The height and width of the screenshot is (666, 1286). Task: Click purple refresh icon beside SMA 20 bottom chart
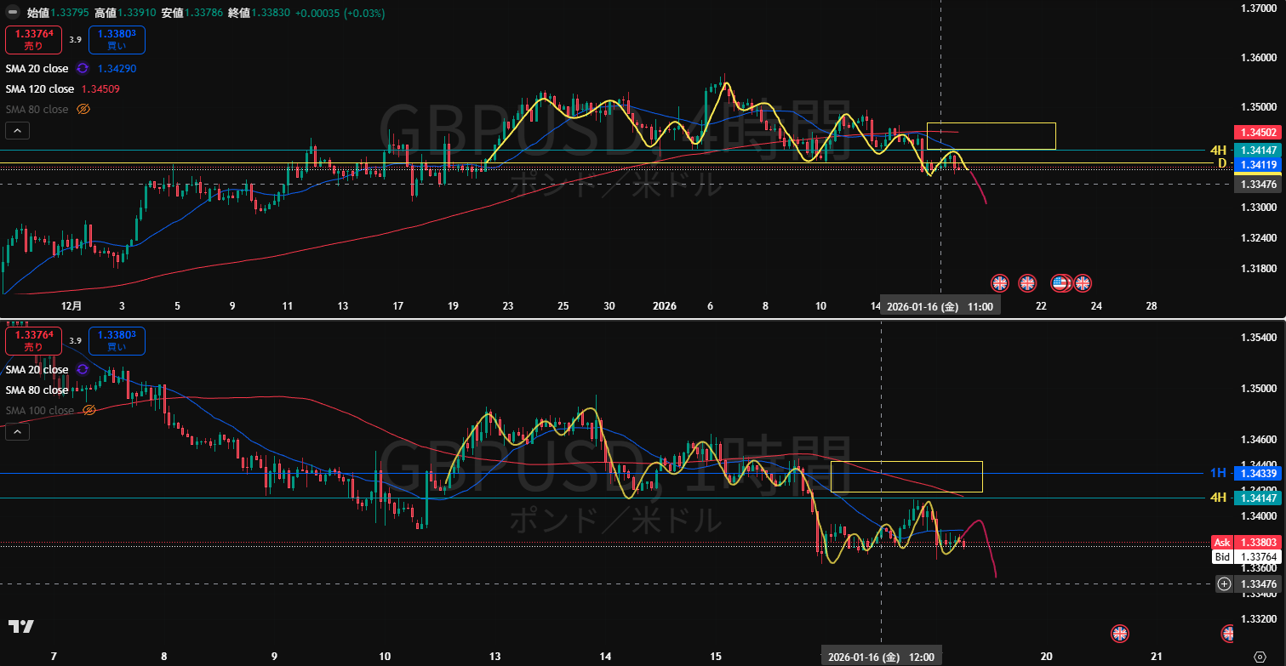coord(83,369)
